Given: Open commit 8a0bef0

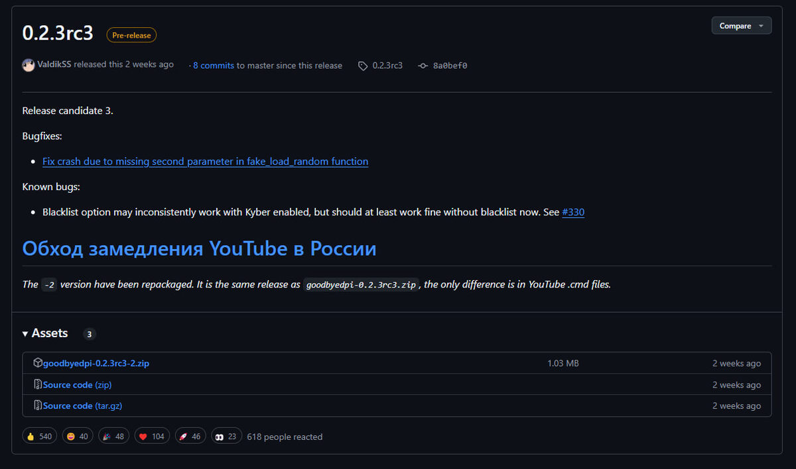Looking at the screenshot, I should tap(450, 66).
